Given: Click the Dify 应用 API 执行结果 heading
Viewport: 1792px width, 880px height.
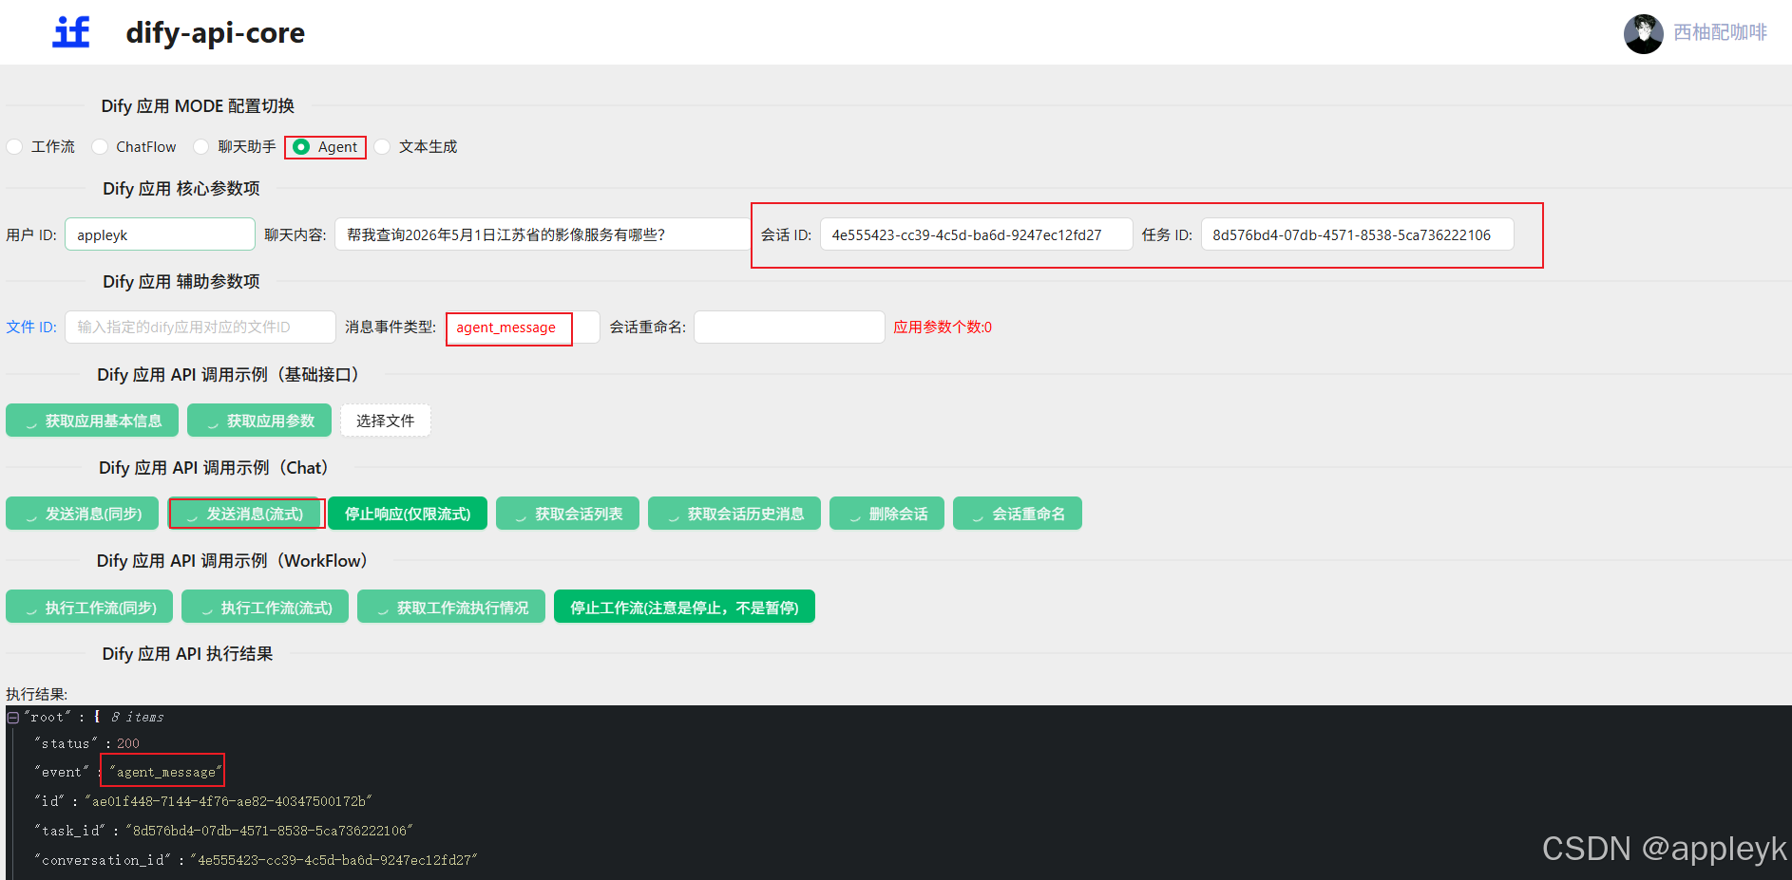Looking at the screenshot, I should 187,654.
